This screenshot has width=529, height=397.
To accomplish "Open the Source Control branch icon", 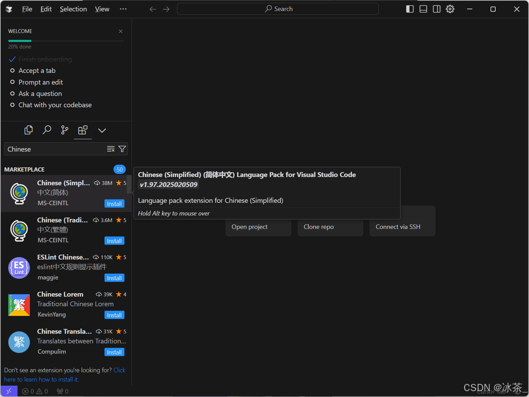I will (x=65, y=130).
